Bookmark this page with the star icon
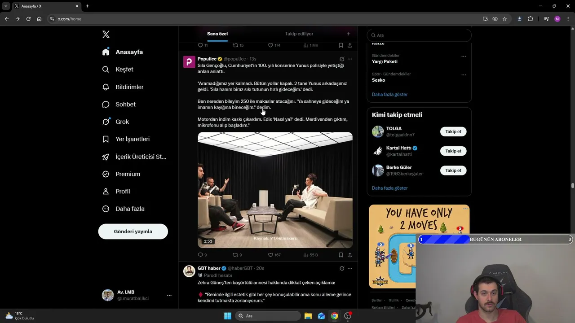Screen dimensions: 575x323 (x=504, y=19)
